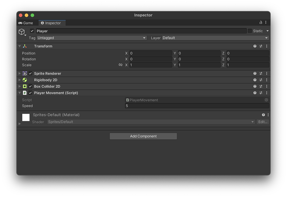Toggle the Player GameObject active checkbox
This screenshot has width=287, height=197.
[32, 31]
